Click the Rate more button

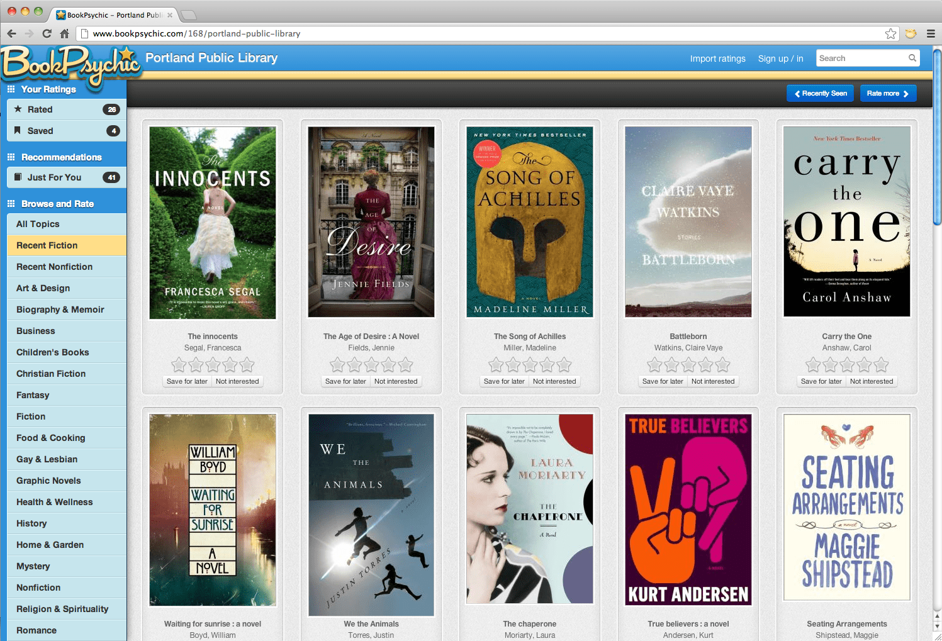click(x=888, y=93)
